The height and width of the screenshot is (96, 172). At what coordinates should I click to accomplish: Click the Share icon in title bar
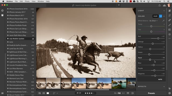coord(159,5)
